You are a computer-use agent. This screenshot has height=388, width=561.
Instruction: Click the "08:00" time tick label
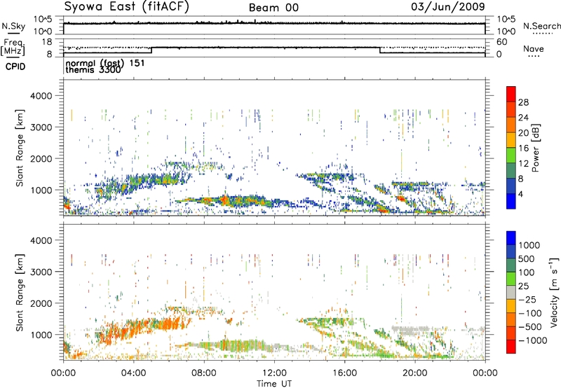[203, 373]
